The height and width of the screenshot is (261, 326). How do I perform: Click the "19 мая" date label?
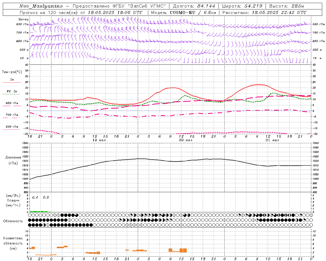pos(99,140)
